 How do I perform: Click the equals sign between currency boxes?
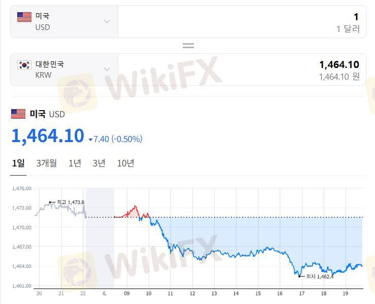click(x=188, y=46)
